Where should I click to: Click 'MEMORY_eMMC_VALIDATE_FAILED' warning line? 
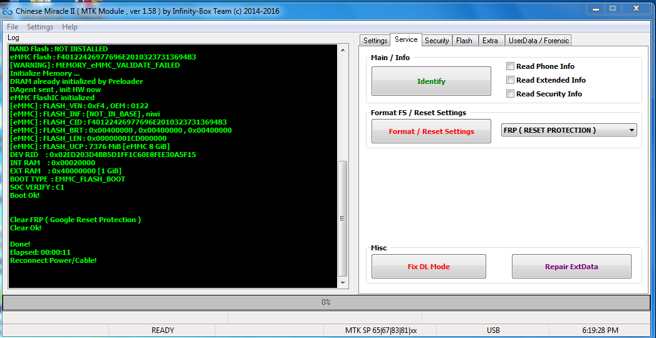coord(95,64)
